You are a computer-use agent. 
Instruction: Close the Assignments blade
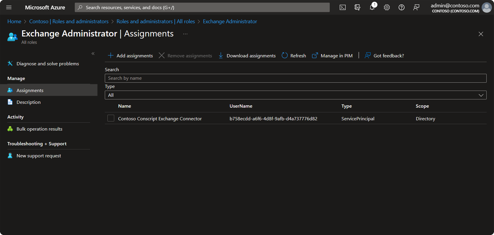click(x=481, y=34)
